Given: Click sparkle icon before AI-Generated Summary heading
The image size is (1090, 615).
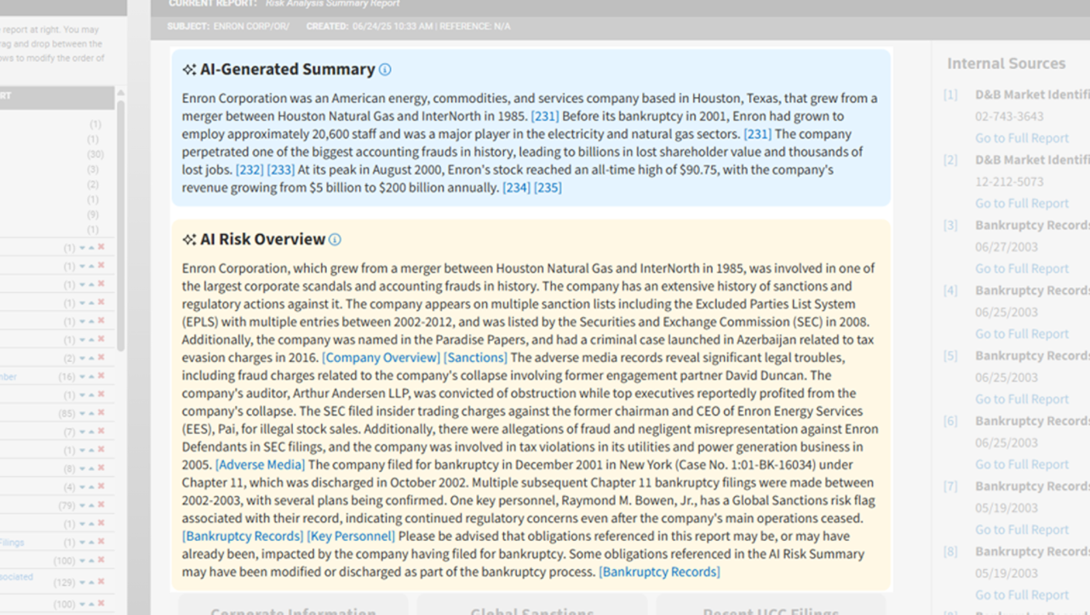Looking at the screenshot, I should click(189, 70).
